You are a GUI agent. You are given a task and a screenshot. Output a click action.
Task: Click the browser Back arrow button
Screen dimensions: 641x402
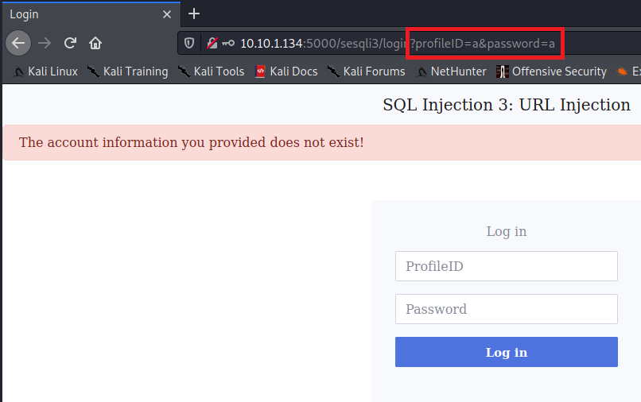[x=18, y=43]
